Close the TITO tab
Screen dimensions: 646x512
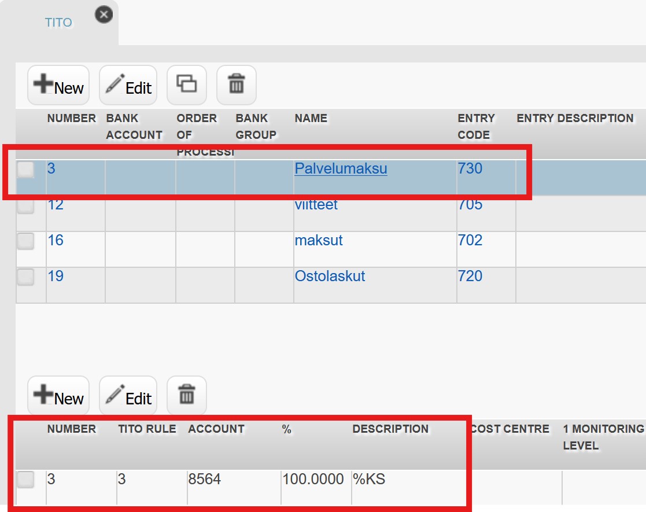[x=104, y=15]
